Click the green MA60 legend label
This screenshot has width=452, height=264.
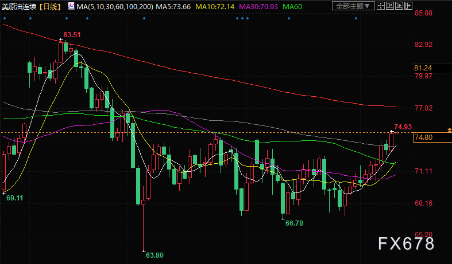(x=292, y=6)
